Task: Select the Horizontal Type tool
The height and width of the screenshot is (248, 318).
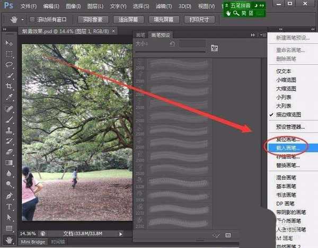Action: (9, 206)
